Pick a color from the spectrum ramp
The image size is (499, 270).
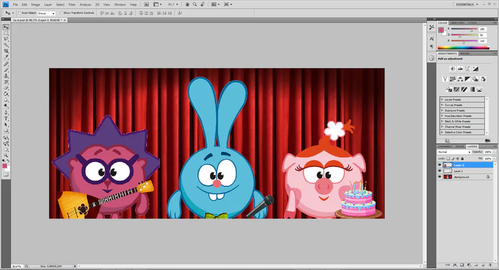tap(464, 48)
